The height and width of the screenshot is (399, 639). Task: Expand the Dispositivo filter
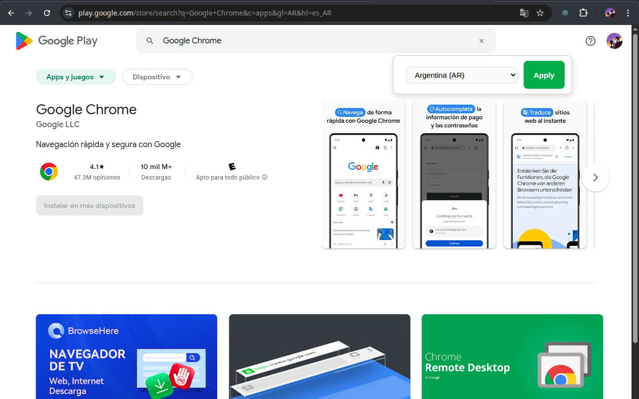[x=157, y=77]
